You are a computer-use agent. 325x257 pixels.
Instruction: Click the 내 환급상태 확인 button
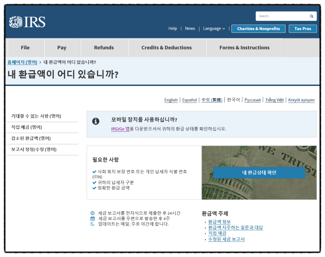coord(259,173)
